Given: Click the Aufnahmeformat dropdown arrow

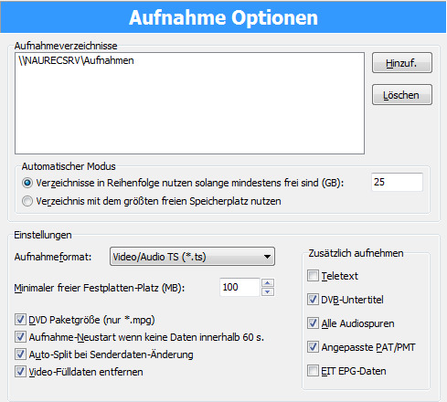Looking at the screenshot, I should click(267, 257).
